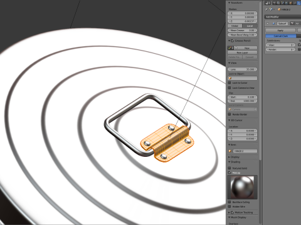Click the New Layer button
Screen dimensions: 301x225
tap(242, 52)
